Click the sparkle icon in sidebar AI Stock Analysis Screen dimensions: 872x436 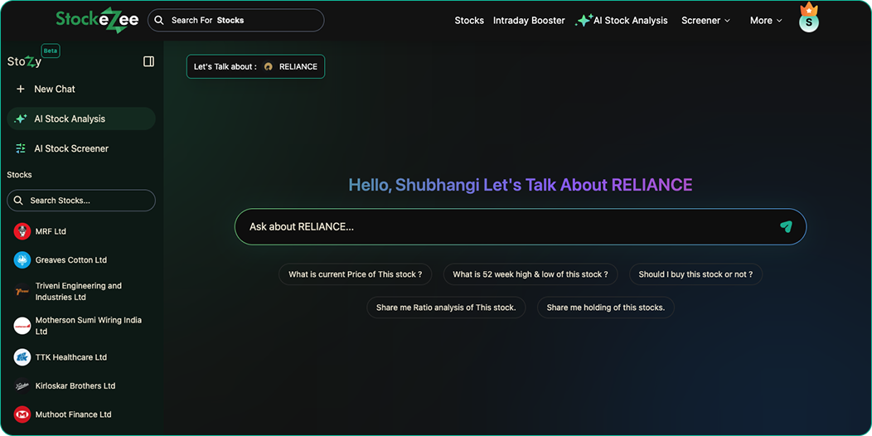tap(21, 119)
